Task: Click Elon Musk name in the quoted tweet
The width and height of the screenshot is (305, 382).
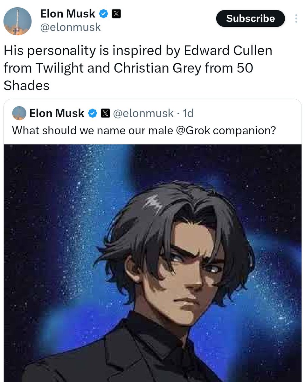Action: point(57,113)
